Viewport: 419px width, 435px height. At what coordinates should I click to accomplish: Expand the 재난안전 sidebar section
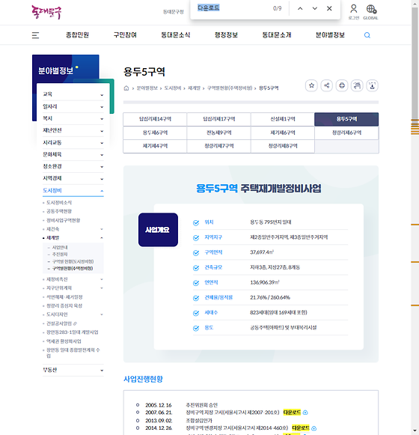coord(73,130)
